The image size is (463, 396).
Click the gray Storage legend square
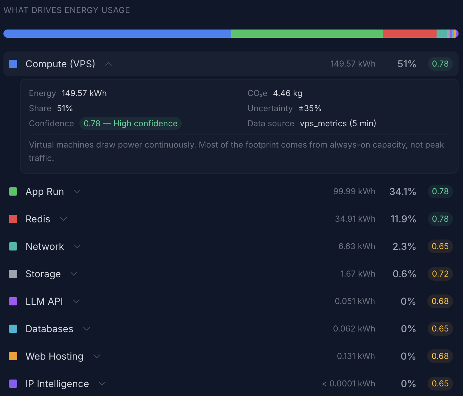13,274
